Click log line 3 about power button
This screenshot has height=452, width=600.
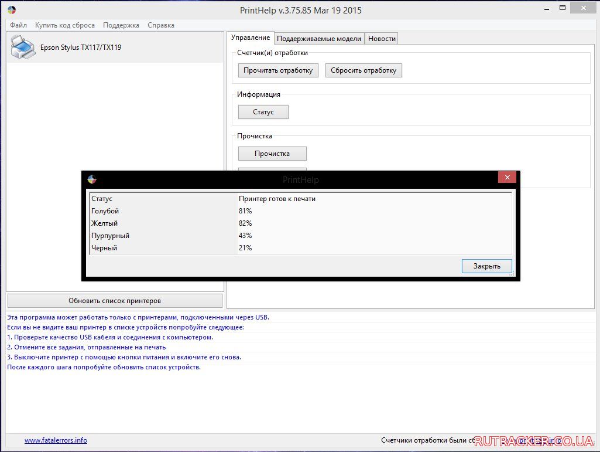click(124, 357)
